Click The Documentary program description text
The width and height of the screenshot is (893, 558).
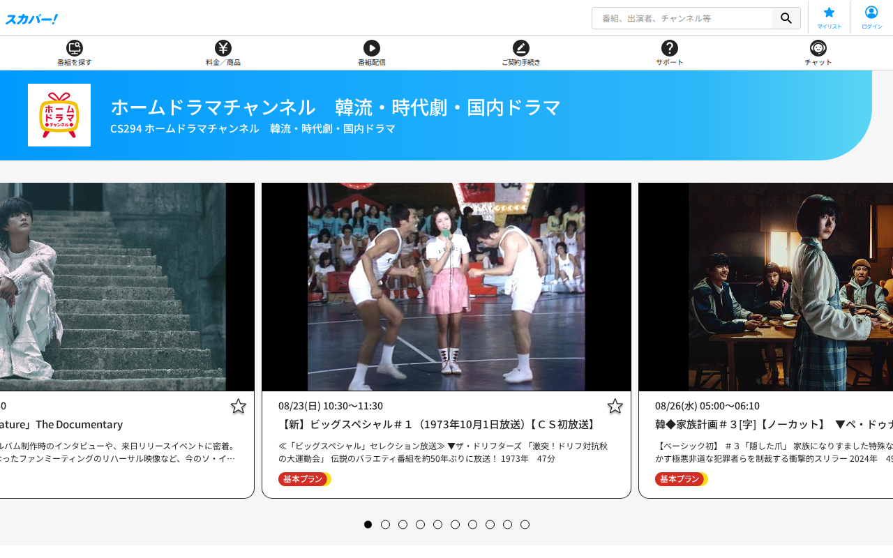tap(117, 452)
